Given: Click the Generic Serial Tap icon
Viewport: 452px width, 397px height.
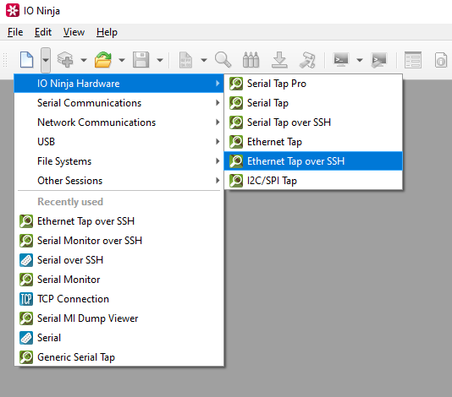Looking at the screenshot, I should [x=26, y=357].
